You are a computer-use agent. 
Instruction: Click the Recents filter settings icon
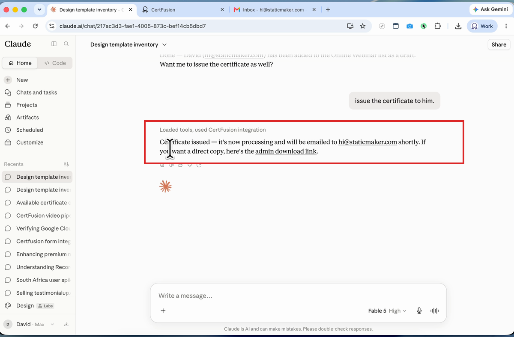66,164
